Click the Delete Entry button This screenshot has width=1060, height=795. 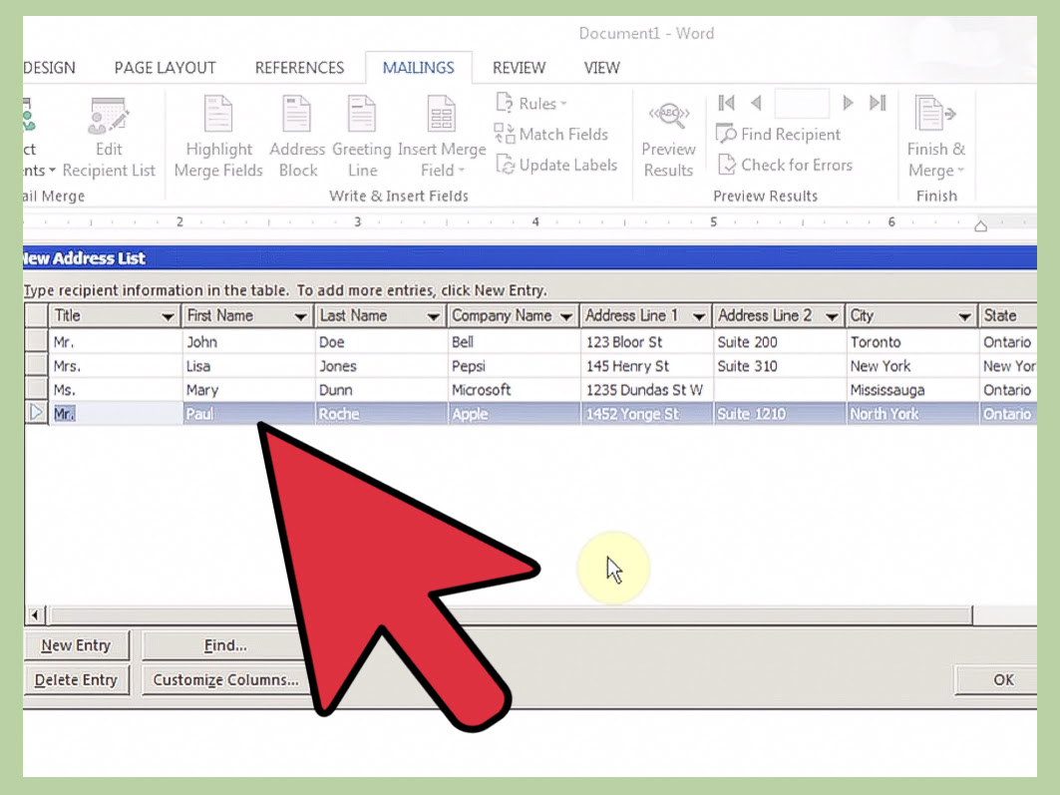pos(76,680)
